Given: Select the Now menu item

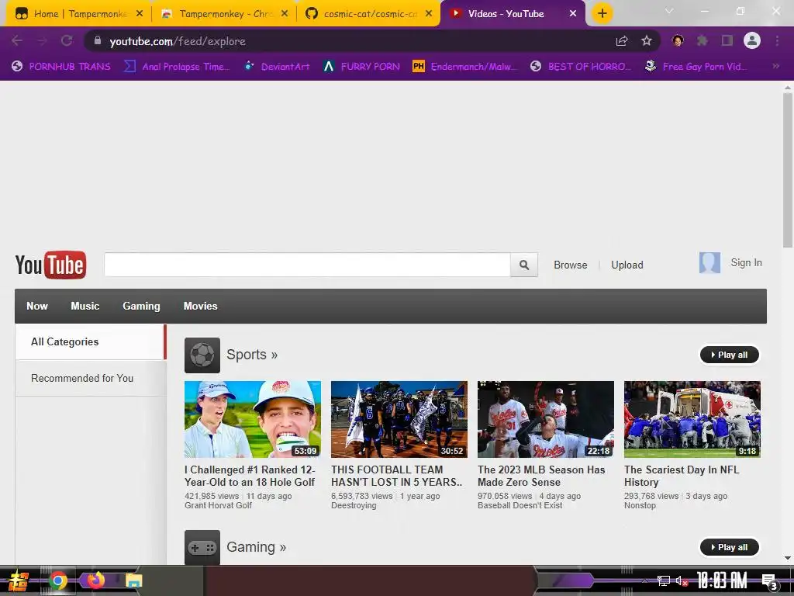Looking at the screenshot, I should point(37,306).
